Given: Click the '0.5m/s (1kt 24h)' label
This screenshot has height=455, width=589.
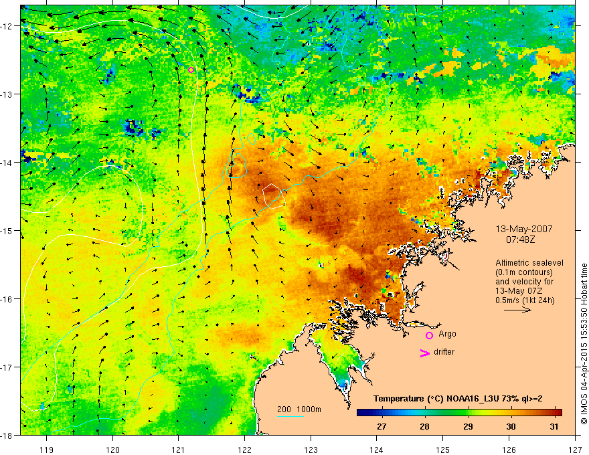Looking at the screenshot, I should click(525, 300).
